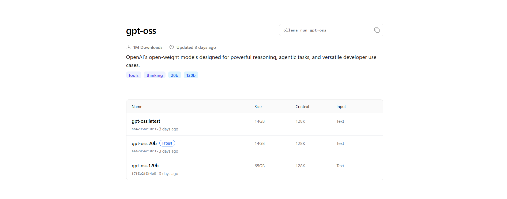507x199 pixels.
Task: Click Text input in gpt-oss:20b row
Action: (340, 144)
